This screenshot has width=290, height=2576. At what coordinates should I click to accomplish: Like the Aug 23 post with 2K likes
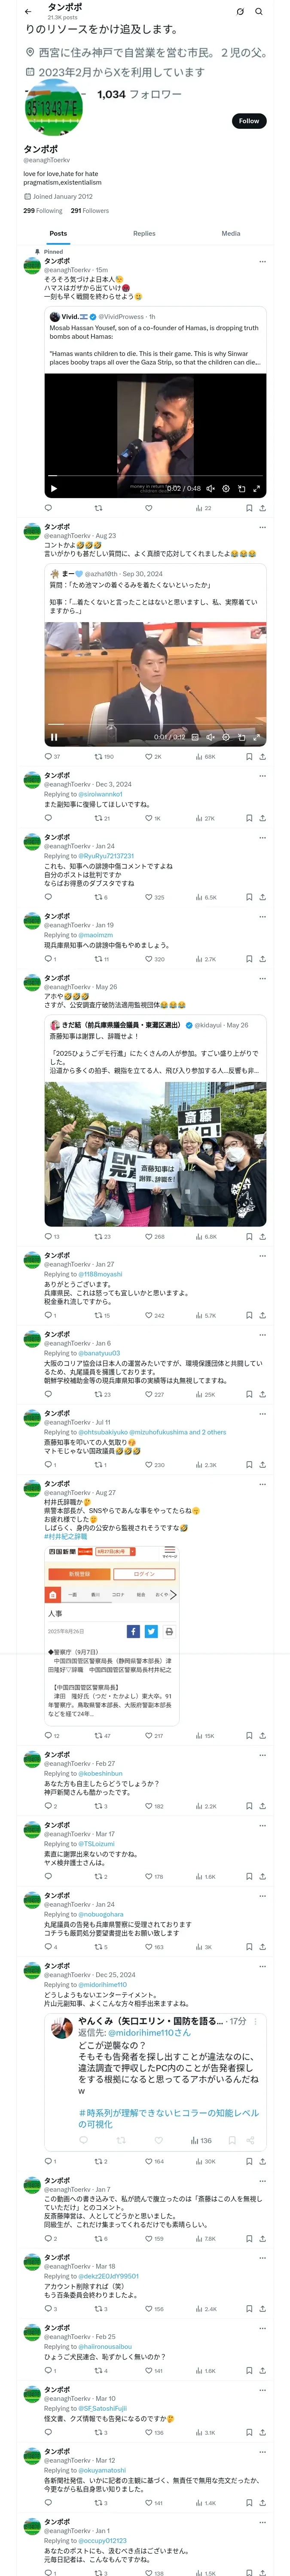[153, 757]
